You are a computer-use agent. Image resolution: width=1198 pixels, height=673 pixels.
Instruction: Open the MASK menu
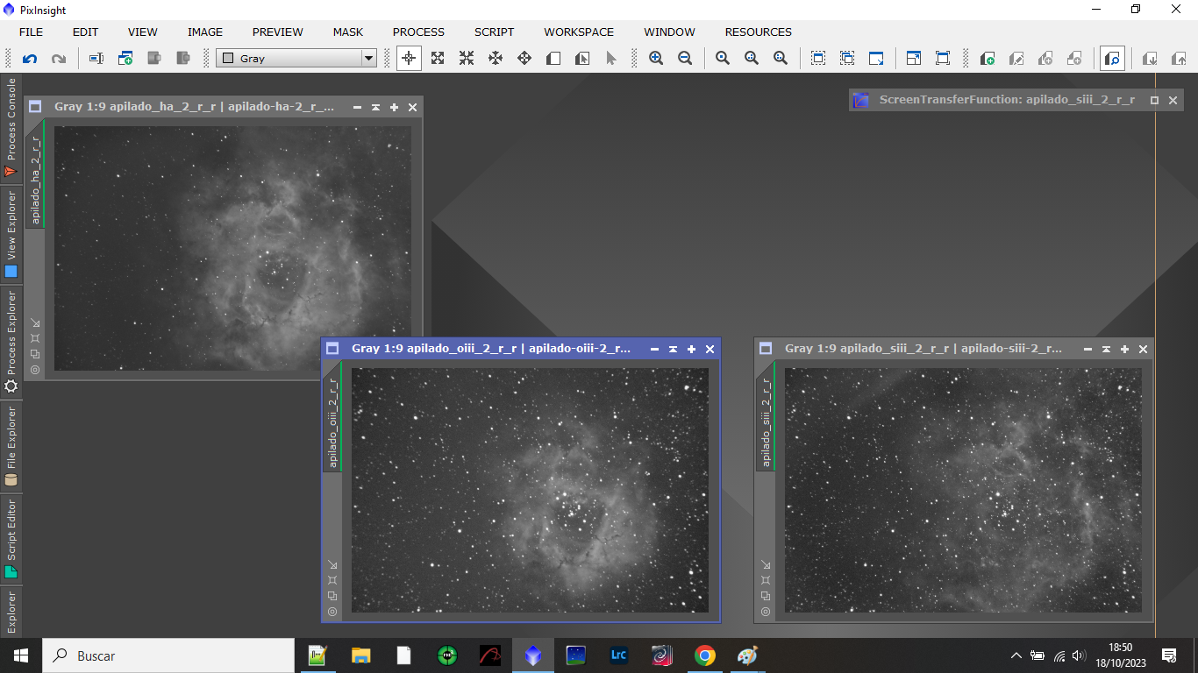point(348,32)
